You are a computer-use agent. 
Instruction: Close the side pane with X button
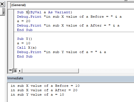click(x=2, y=4)
